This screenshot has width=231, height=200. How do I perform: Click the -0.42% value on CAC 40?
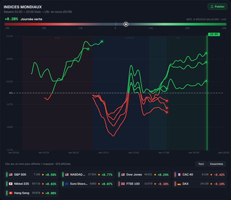pyautogui.click(x=219, y=175)
